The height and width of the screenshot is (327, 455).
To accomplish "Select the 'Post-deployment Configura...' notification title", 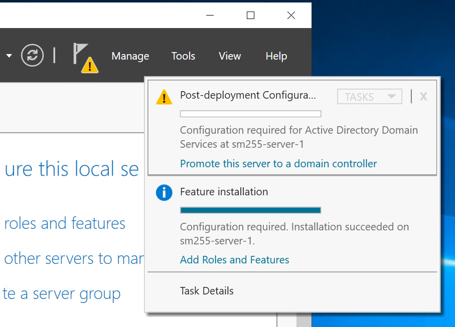I will coord(248,95).
